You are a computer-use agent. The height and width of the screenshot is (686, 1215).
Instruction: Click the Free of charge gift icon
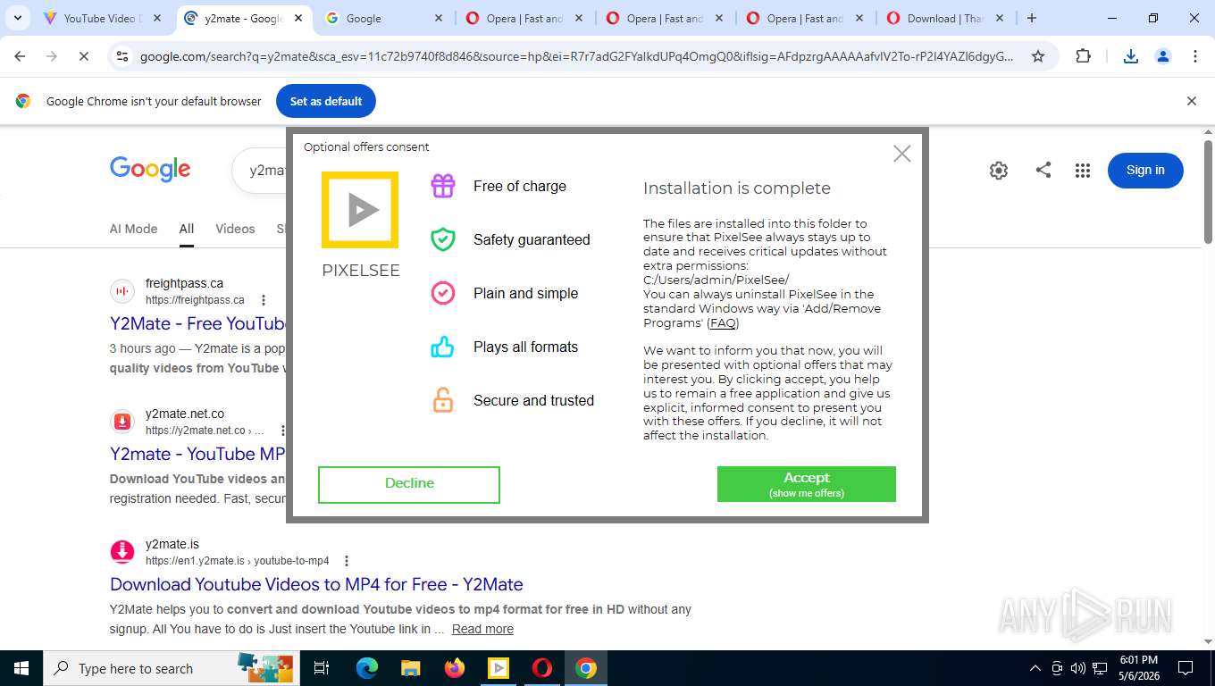point(443,186)
